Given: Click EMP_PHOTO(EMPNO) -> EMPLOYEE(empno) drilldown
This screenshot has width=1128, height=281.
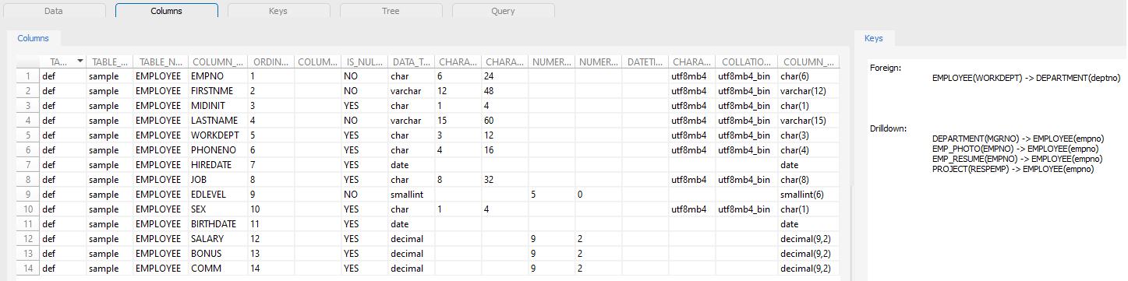Looking at the screenshot, I should [x=1016, y=148].
